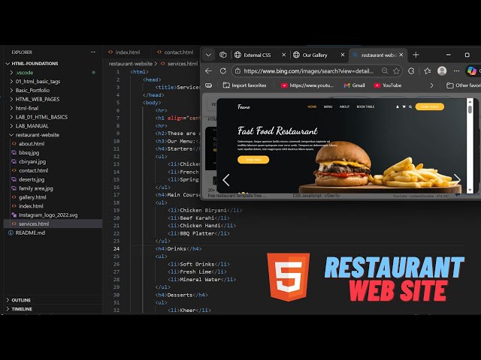Click restaurant-website in breadcrumb

pyautogui.click(x=131, y=64)
